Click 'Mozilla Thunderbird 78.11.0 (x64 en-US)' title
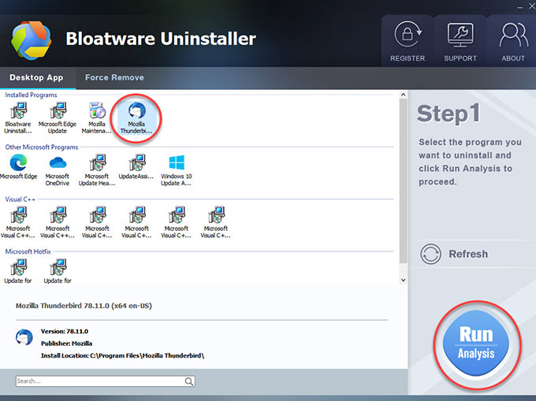Viewport: 536px width, 401px height. [x=84, y=306]
